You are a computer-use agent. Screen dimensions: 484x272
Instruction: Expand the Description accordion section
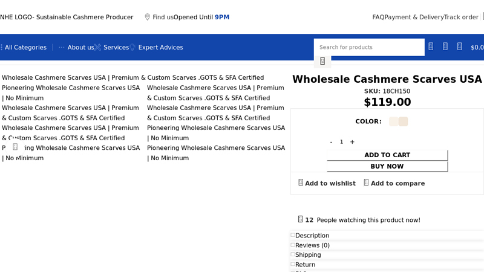312,236
